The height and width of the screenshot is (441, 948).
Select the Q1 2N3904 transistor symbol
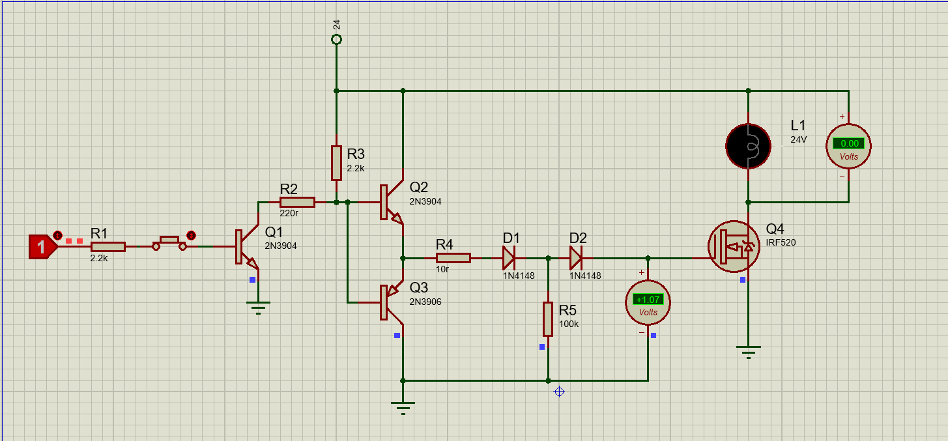[245, 248]
